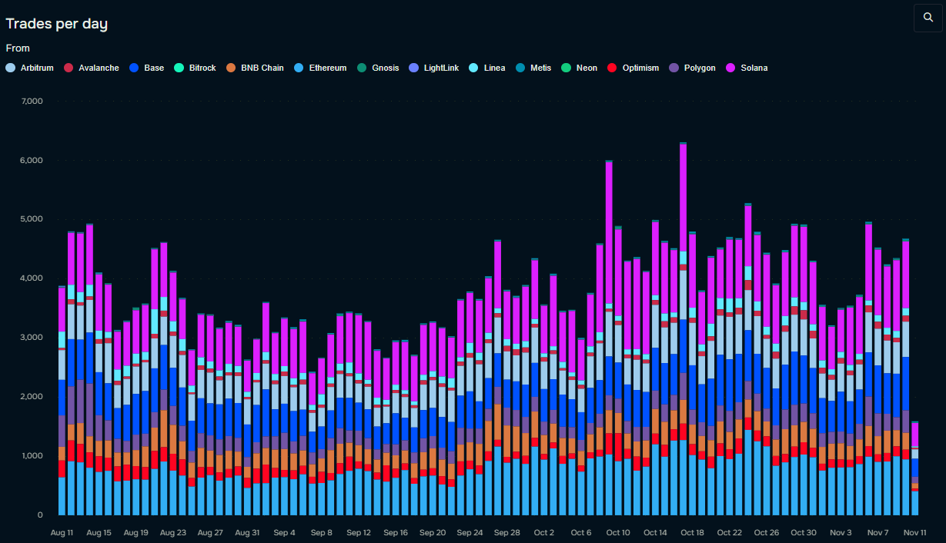Click the Sep 12 x-axis label

[359, 532]
